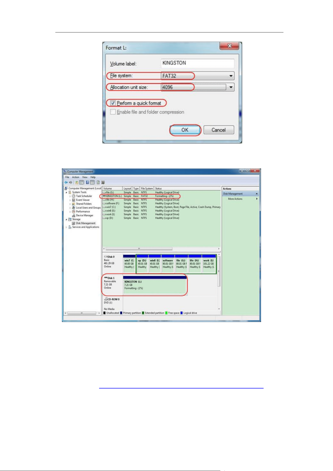
Task: Click the KINGSTON (L:) volume icon in list
Action: coord(104,196)
